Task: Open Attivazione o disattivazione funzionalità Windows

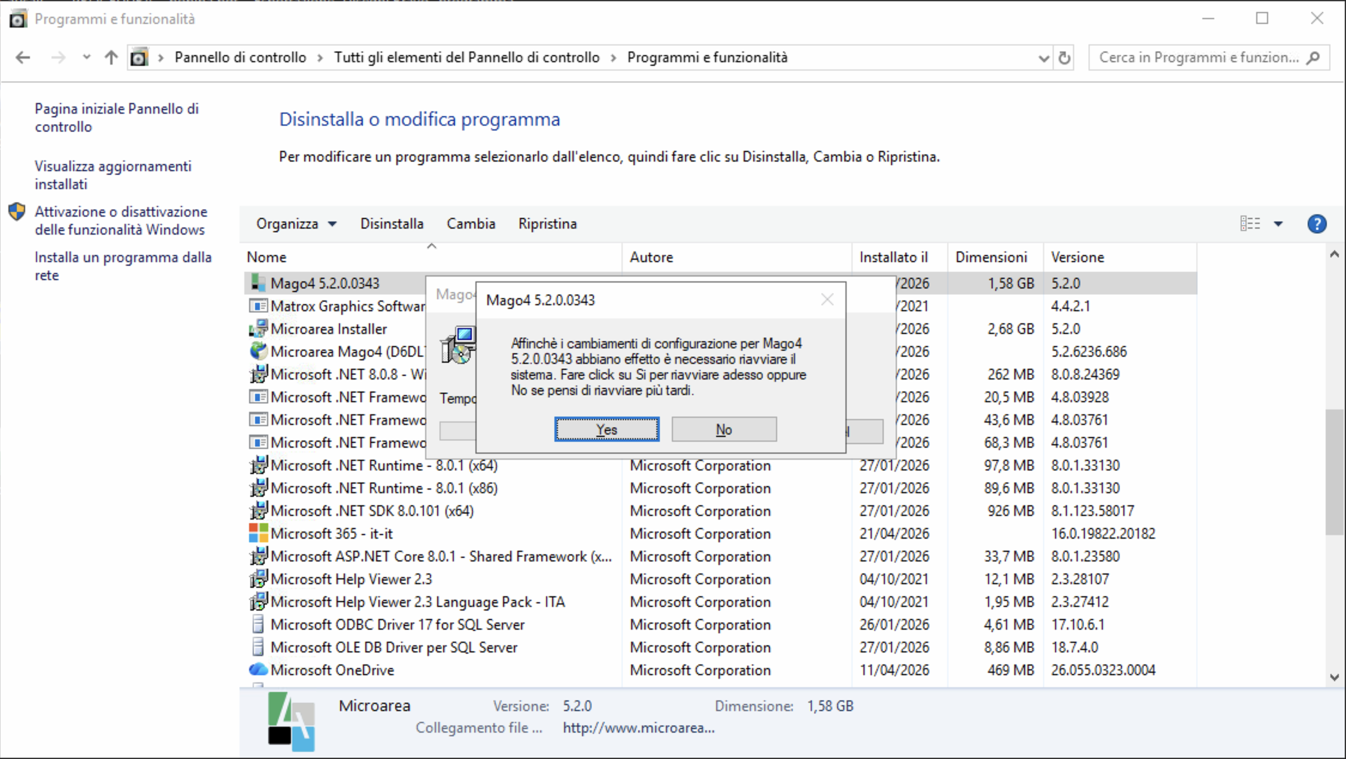Action: click(x=121, y=220)
